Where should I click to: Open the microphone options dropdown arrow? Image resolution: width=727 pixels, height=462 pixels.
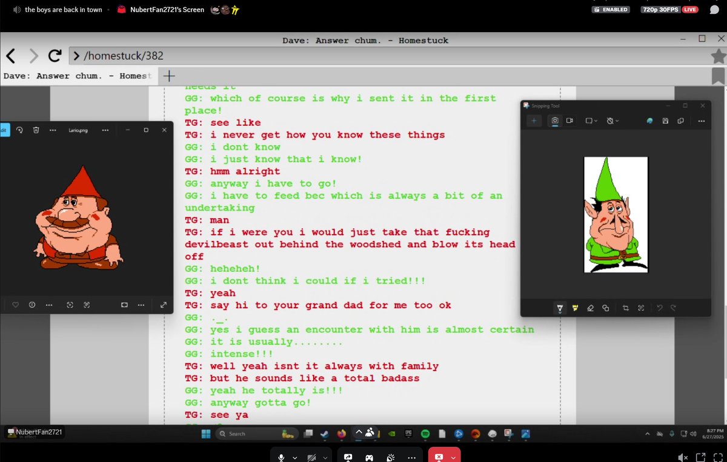coord(295,457)
